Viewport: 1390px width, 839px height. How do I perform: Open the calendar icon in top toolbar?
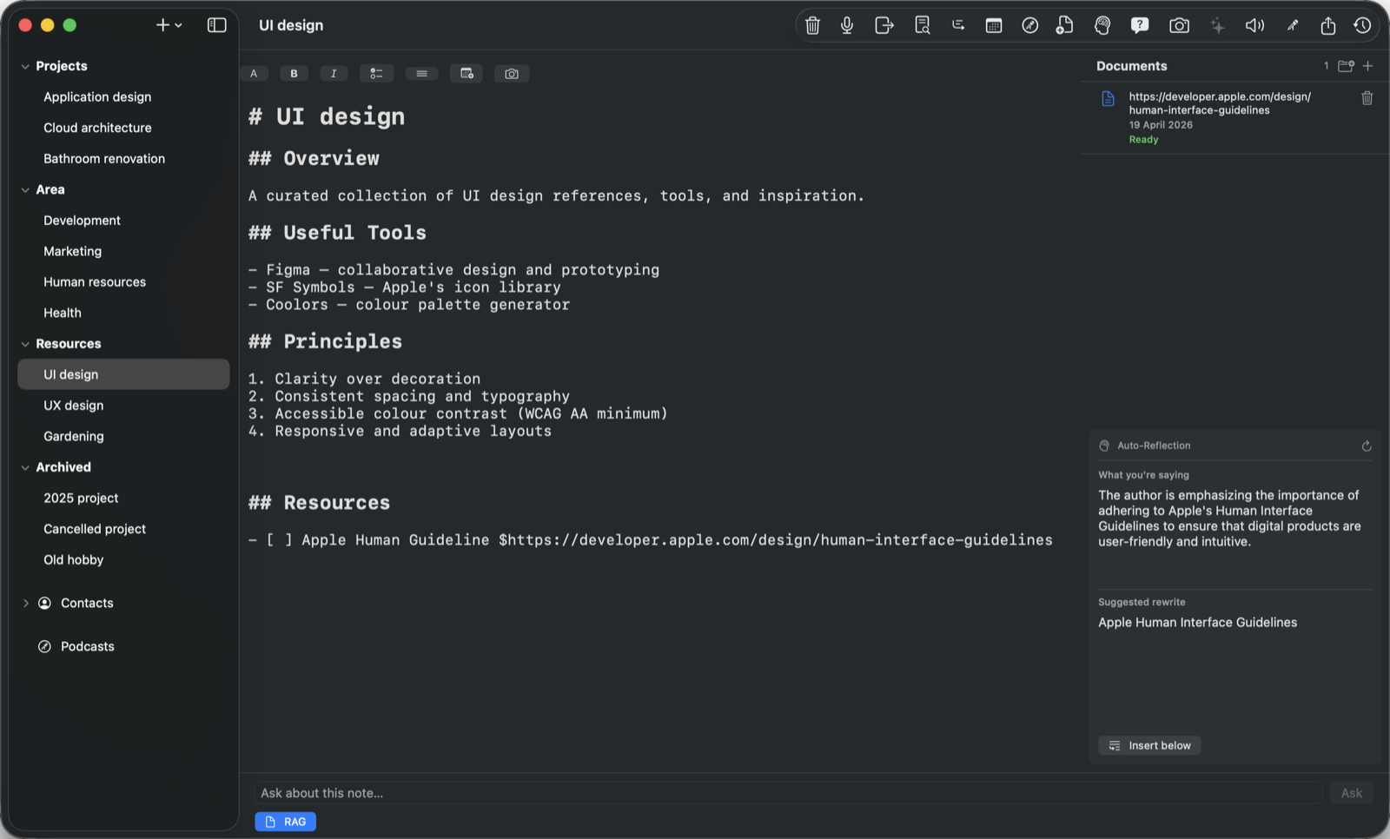click(994, 25)
